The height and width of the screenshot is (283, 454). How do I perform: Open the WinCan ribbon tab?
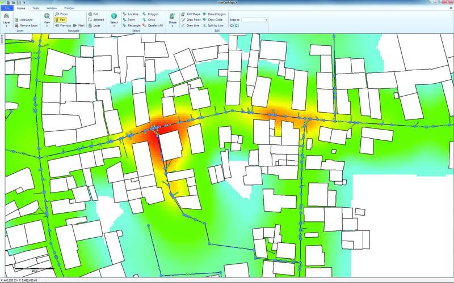[69, 8]
